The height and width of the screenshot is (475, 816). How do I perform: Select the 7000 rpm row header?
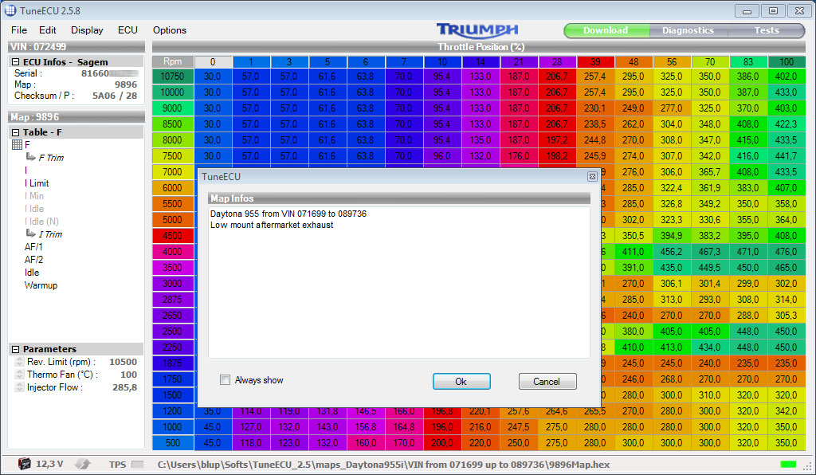coord(172,171)
